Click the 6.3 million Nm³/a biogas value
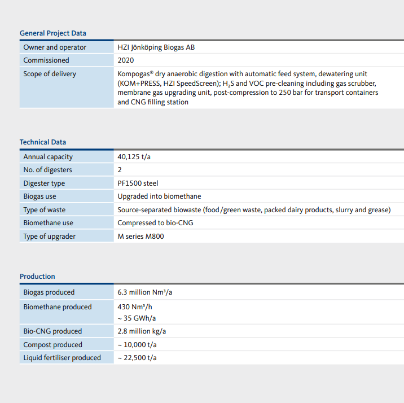The height and width of the screenshot is (403, 404). coord(145,292)
